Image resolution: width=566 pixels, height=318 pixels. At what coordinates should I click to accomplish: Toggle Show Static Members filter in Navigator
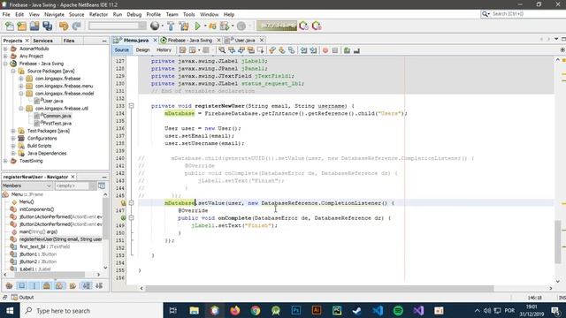34,286
